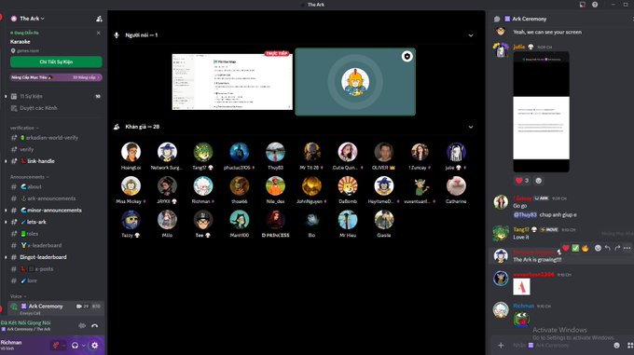The height and width of the screenshot is (355, 634).
Task: Open user settings gear icon
Action: tap(94, 346)
